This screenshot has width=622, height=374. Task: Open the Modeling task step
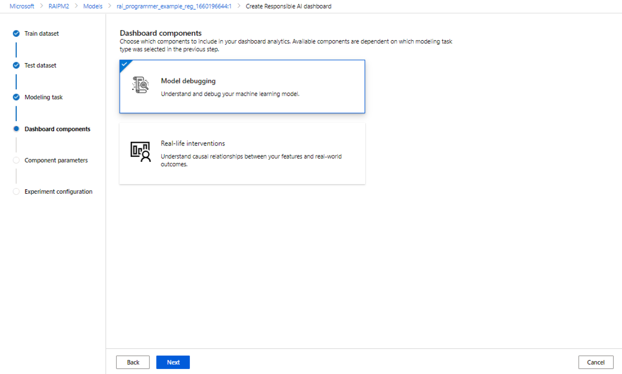click(x=44, y=97)
